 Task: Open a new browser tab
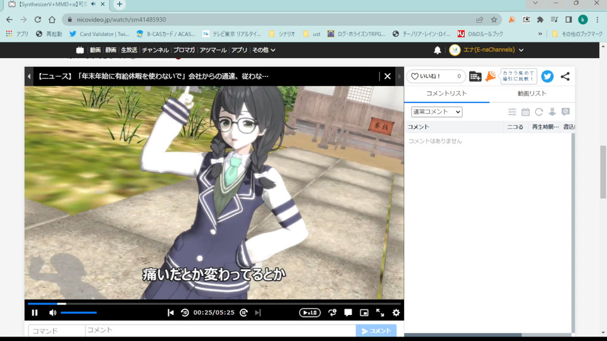point(120,4)
